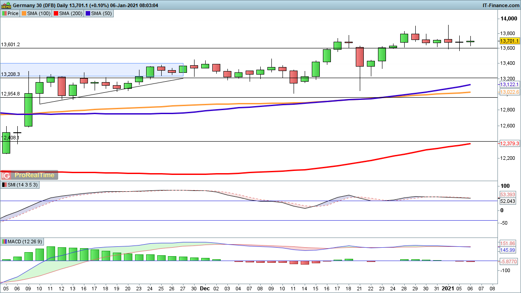Open the Price settings button
This screenshot has height=293, width=521.
coord(10,13)
